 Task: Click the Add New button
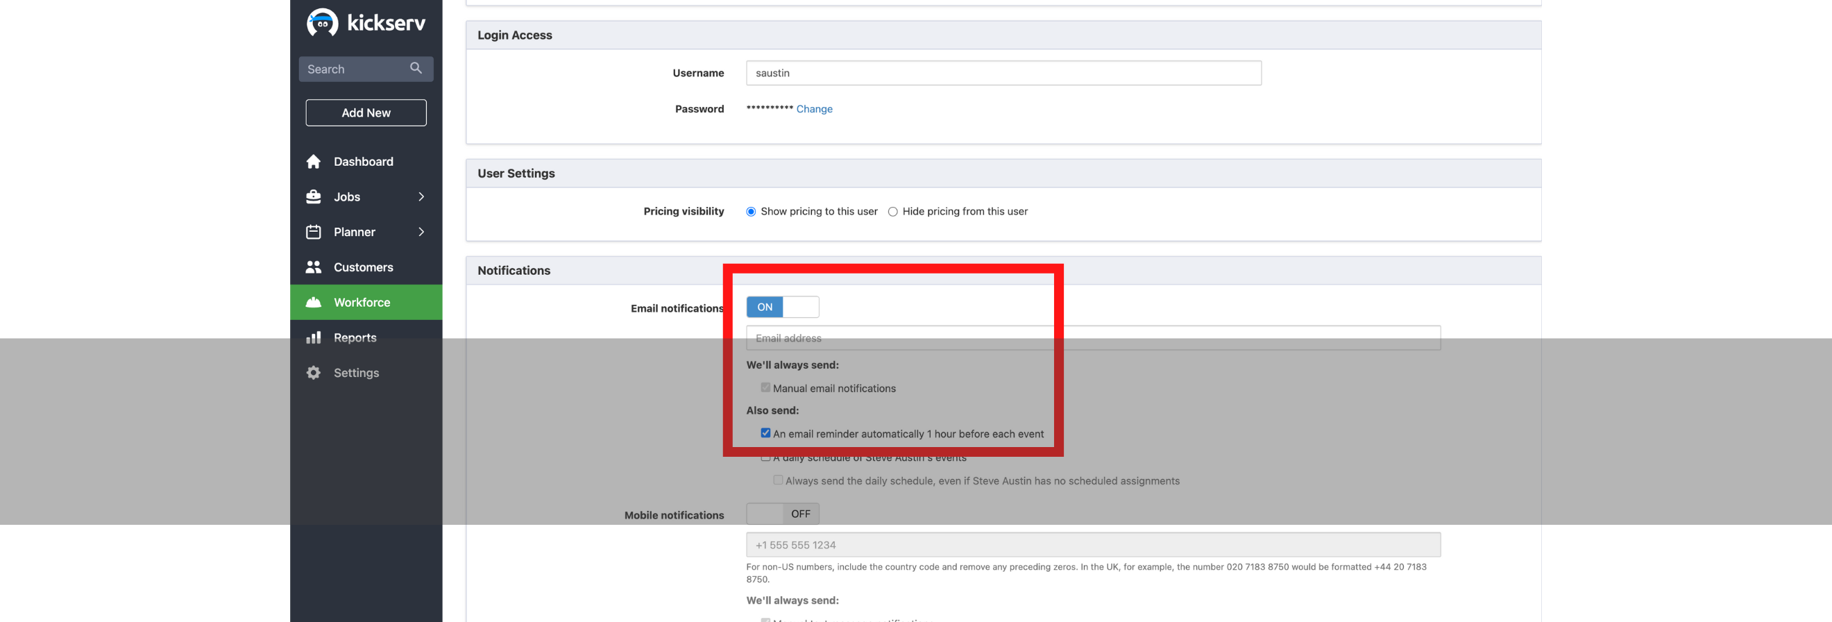coord(366,112)
